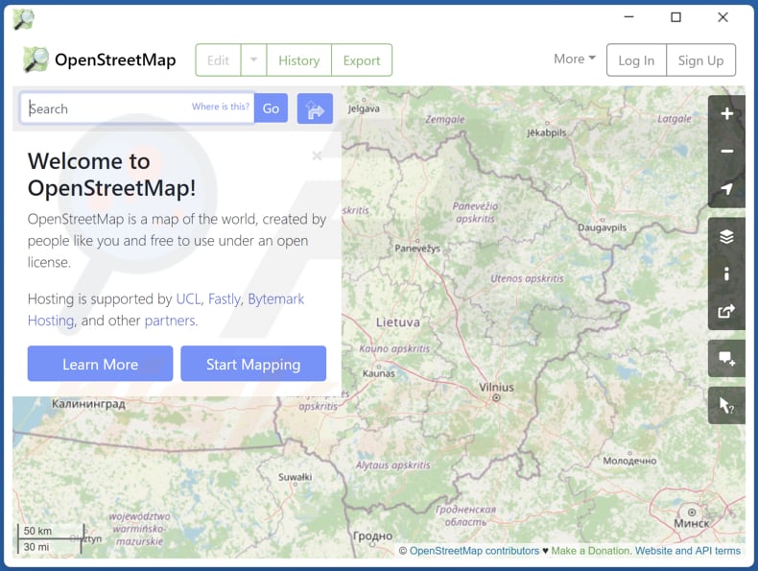The height and width of the screenshot is (571, 758).
Task: Open the Make a Donation link
Action: 591,551
